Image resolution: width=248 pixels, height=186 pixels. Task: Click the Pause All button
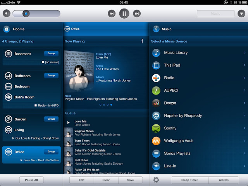31,180
